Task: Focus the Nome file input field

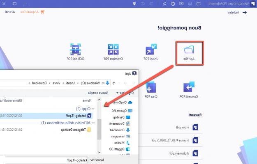Action: point(47,160)
